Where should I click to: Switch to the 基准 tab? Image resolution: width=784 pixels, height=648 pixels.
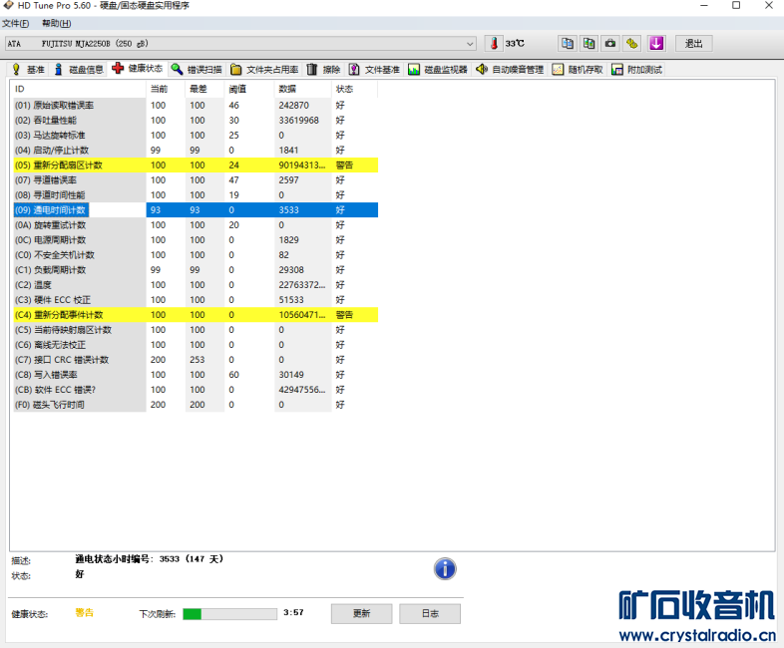tap(28, 70)
